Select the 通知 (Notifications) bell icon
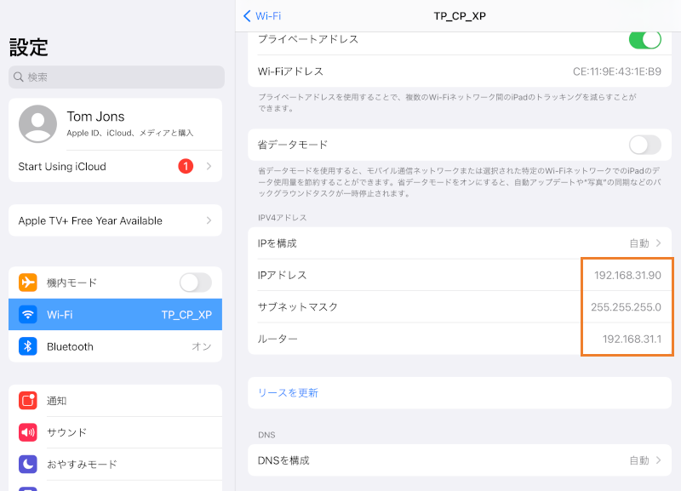This screenshot has width=681, height=491. click(26, 401)
